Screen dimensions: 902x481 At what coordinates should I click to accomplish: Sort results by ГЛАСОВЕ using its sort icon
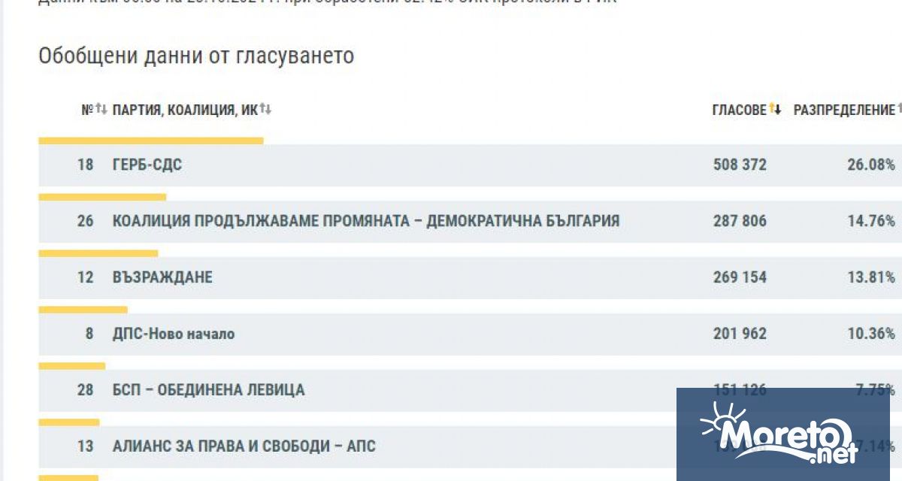[775, 107]
